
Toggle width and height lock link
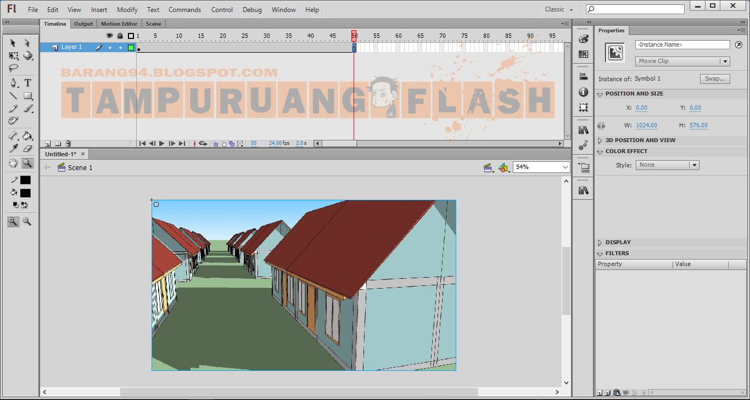[x=602, y=126]
